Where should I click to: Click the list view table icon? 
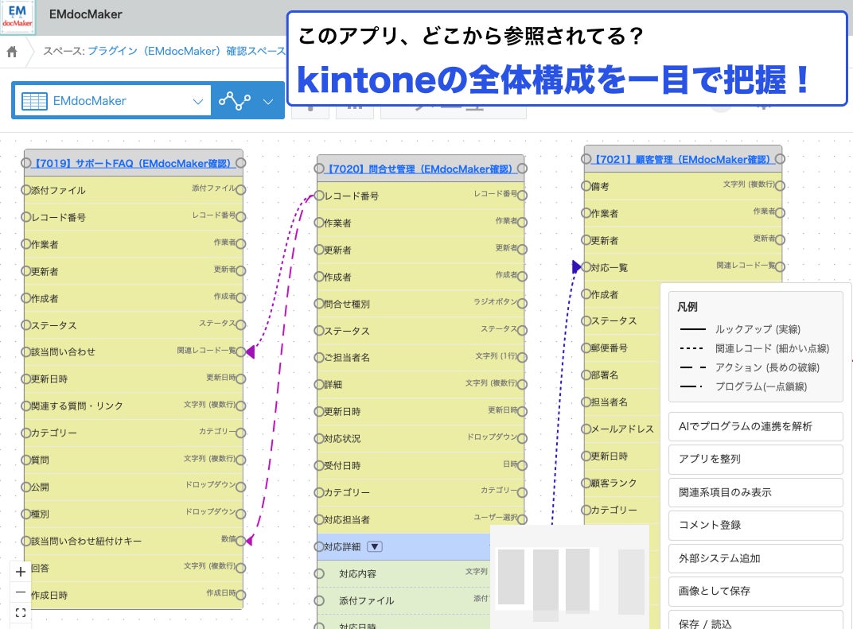pos(34,101)
